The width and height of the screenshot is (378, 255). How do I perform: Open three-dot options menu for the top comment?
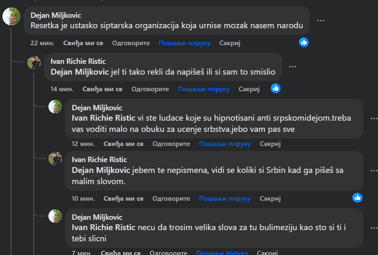click(320, 20)
